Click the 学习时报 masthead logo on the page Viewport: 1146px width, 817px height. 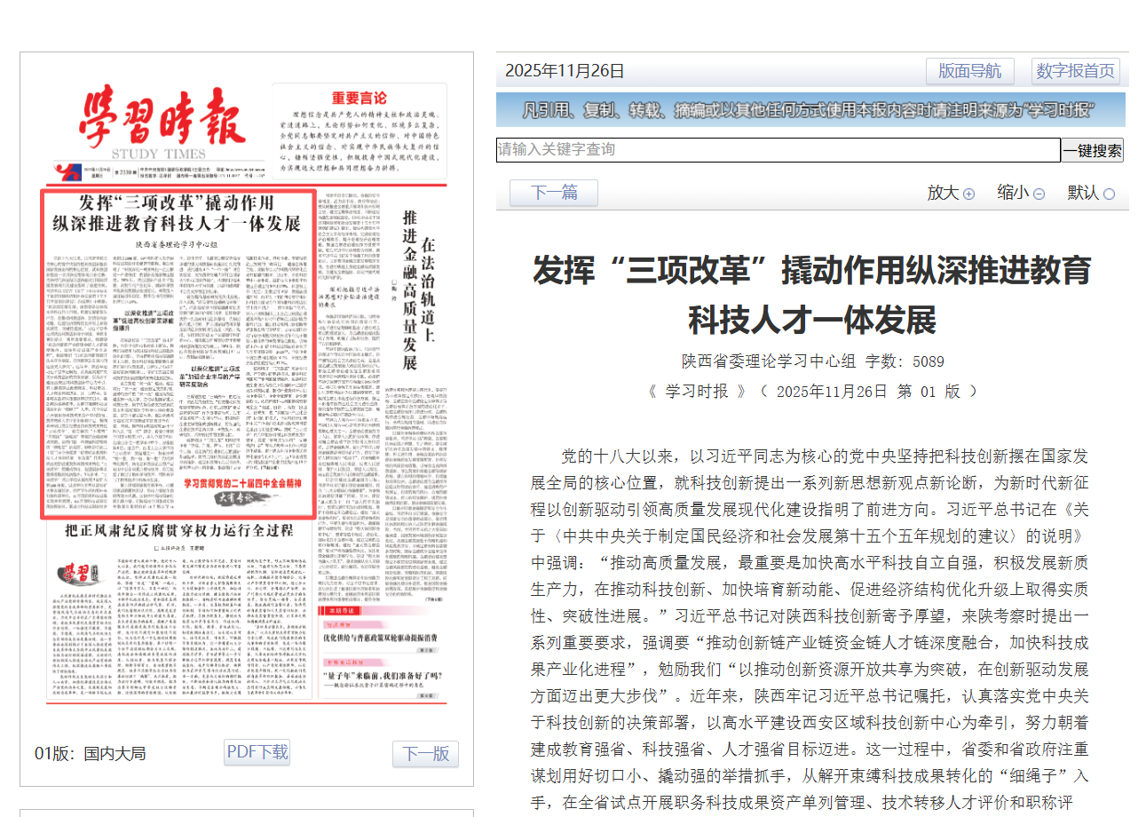(162, 120)
